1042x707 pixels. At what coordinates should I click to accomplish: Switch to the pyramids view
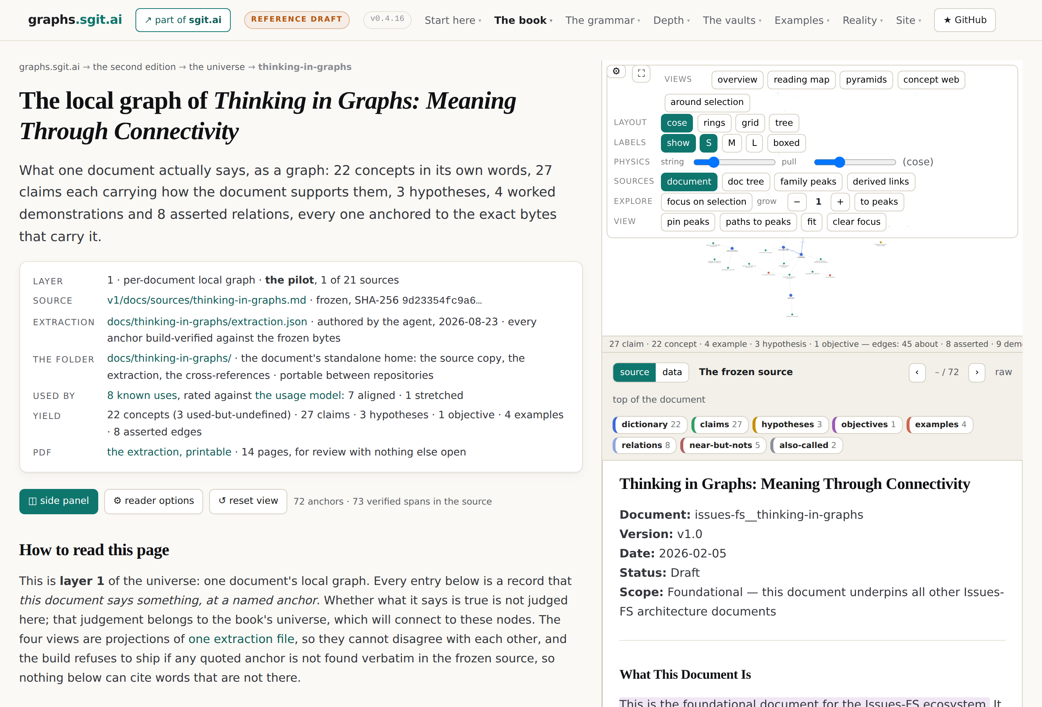tap(866, 80)
